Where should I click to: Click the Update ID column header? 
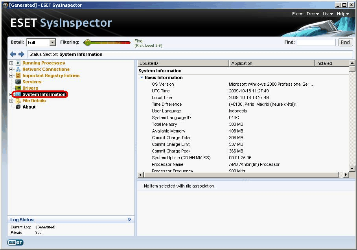(183, 63)
